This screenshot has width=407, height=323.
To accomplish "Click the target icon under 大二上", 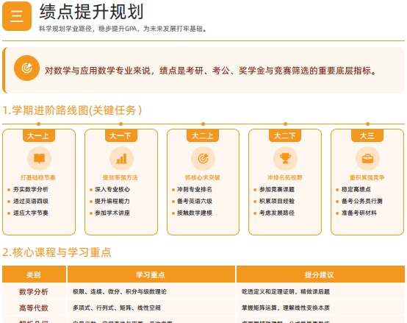I will click(203, 158).
